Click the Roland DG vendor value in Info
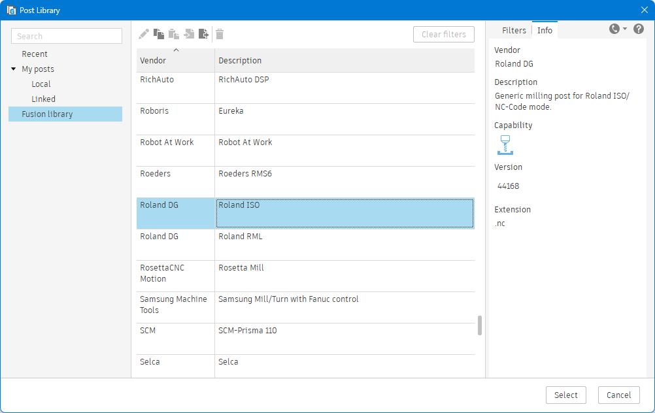 point(514,64)
